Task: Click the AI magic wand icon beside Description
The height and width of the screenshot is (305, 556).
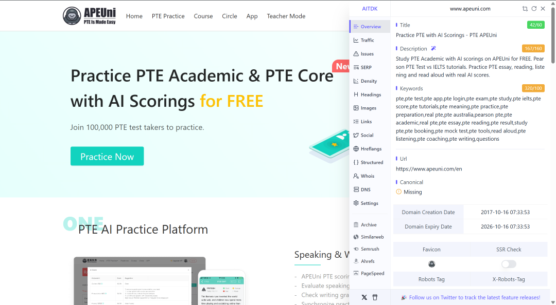Action: click(433, 48)
